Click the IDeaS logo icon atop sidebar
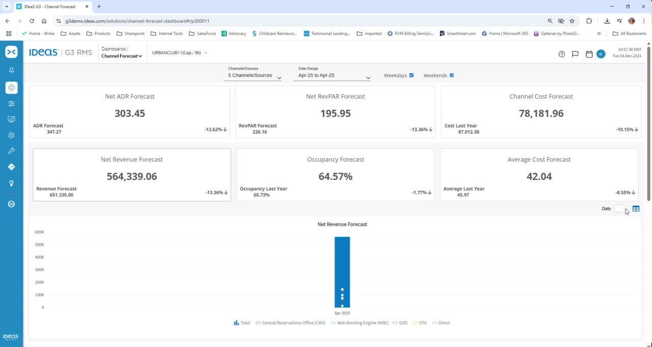Image resolution: width=652 pixels, height=347 pixels. (x=11, y=52)
